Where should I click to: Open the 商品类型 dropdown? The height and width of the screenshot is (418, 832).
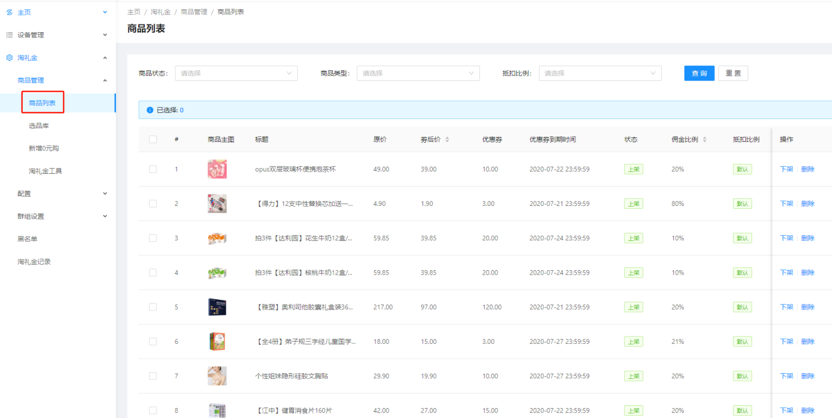418,73
